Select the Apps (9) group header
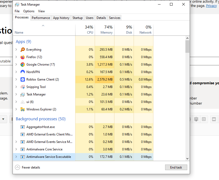219x180 pixels. tap(23, 42)
